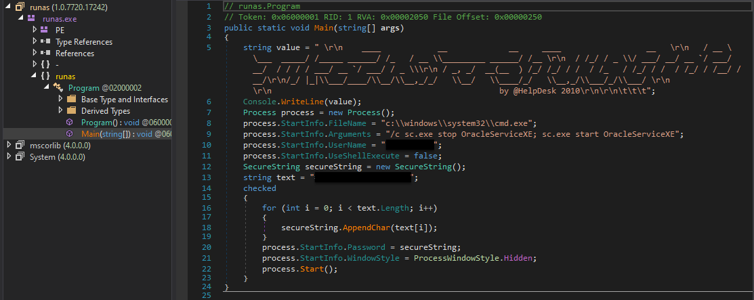Expand the References node
Viewport: 754px width, 300px height.
click(x=35, y=53)
